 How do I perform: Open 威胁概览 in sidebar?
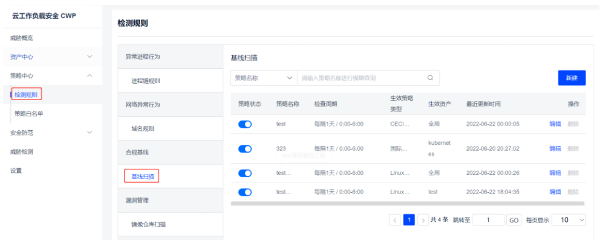[x=22, y=38]
